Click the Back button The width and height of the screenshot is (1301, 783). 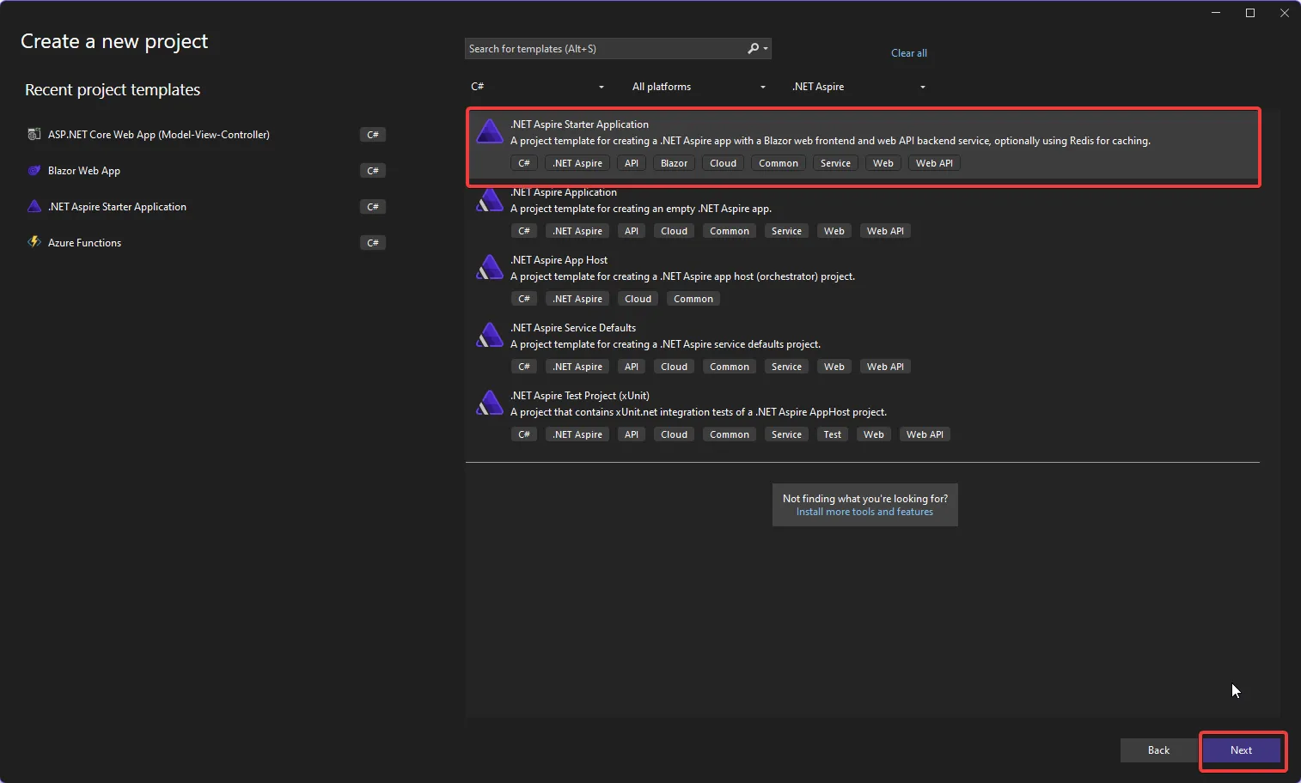click(1158, 750)
